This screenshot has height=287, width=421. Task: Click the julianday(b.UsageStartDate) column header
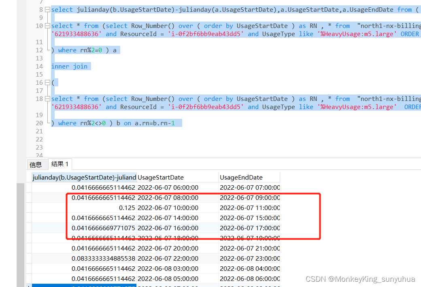(84, 178)
